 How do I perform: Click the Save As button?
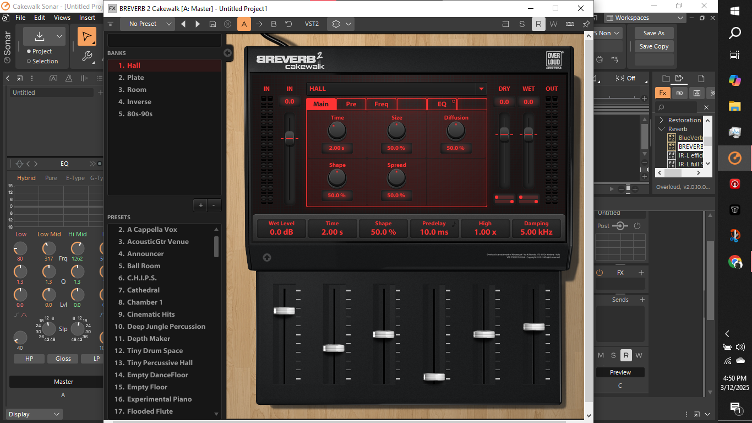(653, 32)
